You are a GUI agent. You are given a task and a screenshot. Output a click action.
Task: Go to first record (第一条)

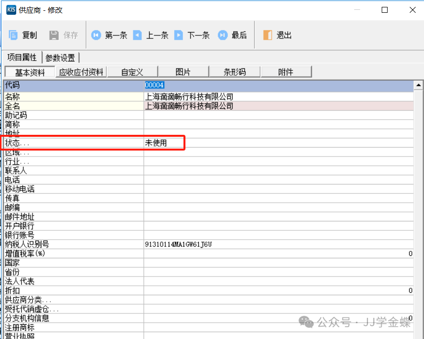(x=96, y=35)
